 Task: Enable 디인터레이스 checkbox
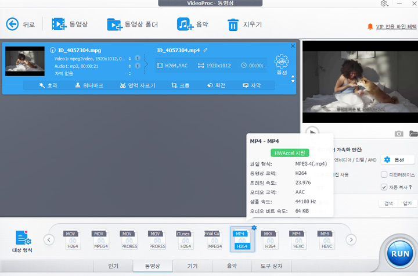coord(384,174)
